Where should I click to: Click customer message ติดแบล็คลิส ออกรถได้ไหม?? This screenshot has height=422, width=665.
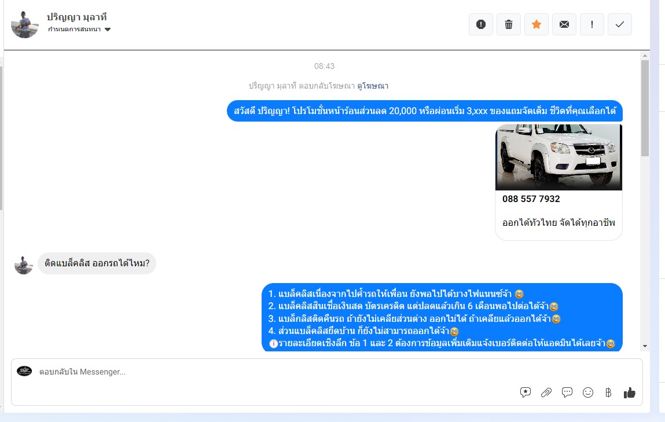[97, 263]
